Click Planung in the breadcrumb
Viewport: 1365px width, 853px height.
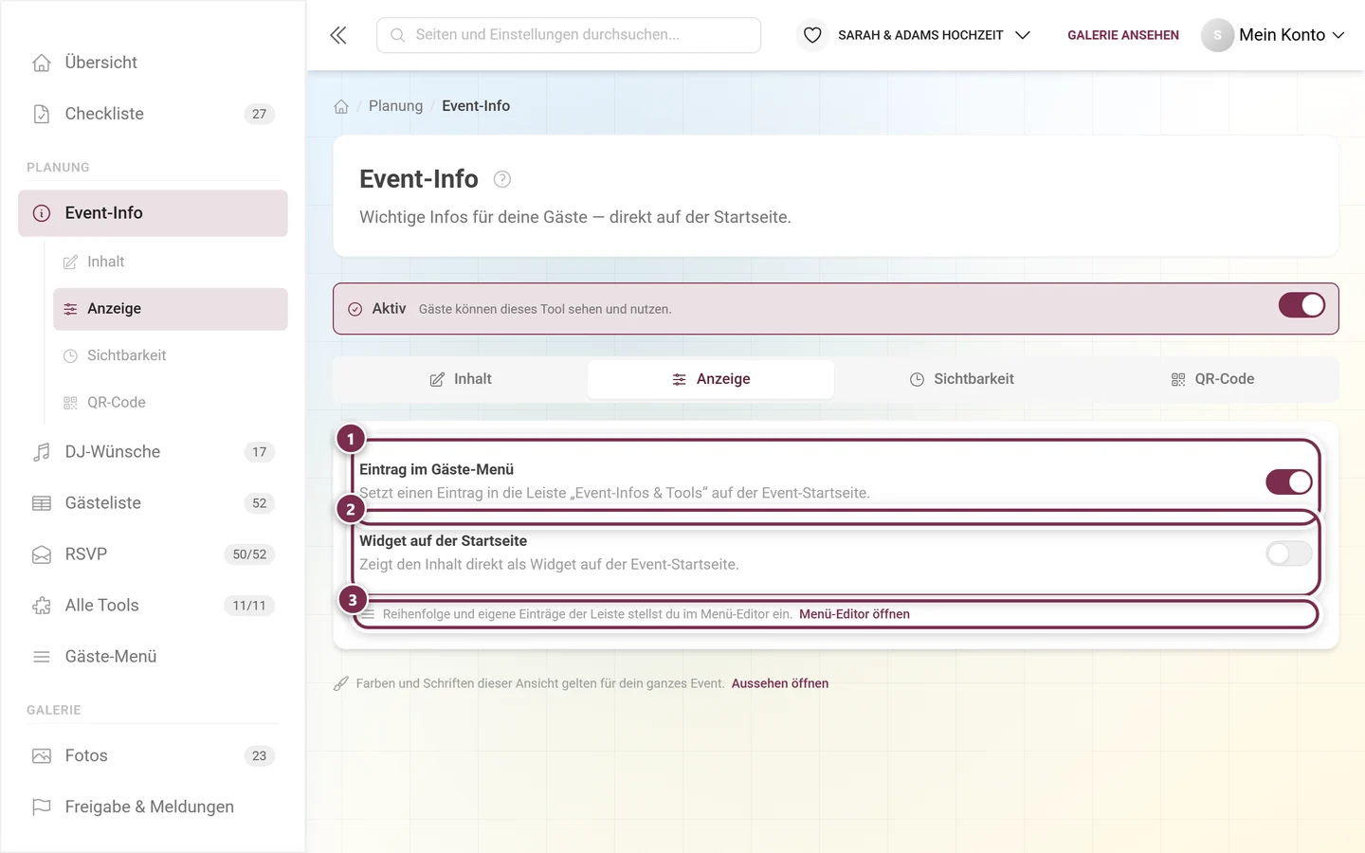pyautogui.click(x=395, y=106)
